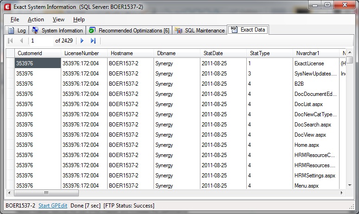Select the HRMSettings.aspx cell
The width and height of the screenshot is (359, 214).
pos(316,176)
